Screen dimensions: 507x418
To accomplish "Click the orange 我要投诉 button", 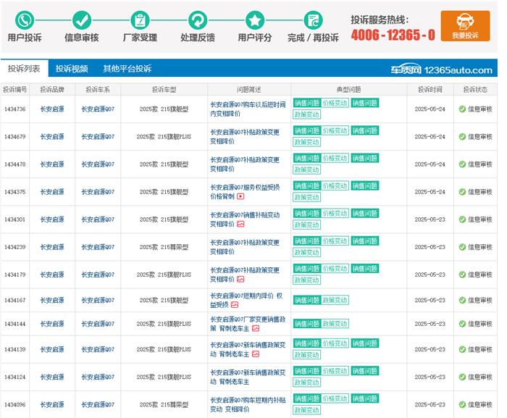I will click(x=465, y=26).
